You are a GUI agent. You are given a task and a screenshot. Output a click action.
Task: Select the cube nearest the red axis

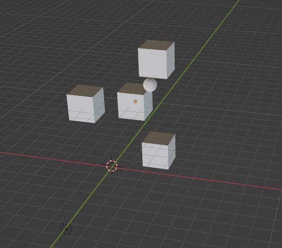[158, 150]
